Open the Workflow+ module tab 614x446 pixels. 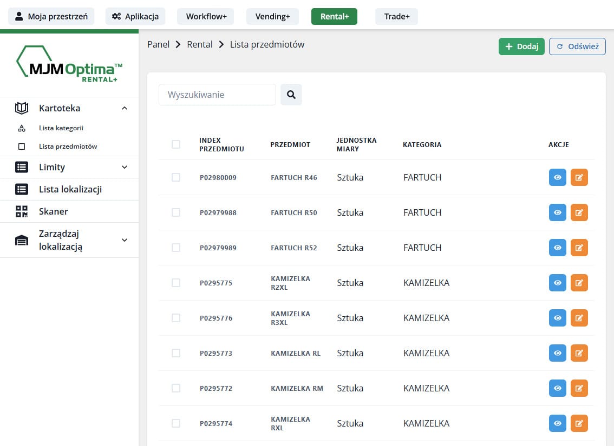coord(206,16)
